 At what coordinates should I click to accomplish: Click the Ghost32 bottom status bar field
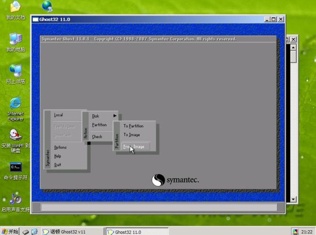coord(159,207)
